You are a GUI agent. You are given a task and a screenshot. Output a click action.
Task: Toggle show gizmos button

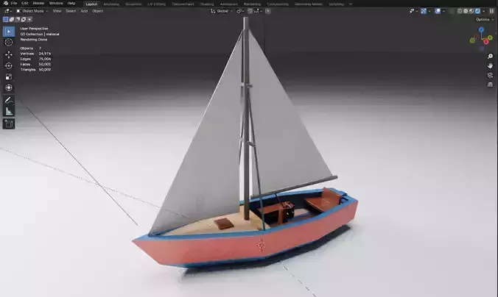coord(424,11)
